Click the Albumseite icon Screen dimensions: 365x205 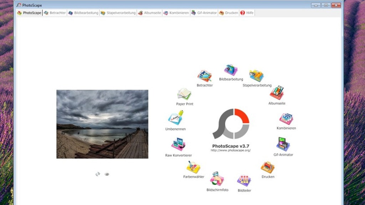(x=277, y=93)
